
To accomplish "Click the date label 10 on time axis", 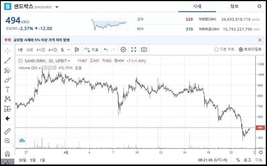I will 137,152.
